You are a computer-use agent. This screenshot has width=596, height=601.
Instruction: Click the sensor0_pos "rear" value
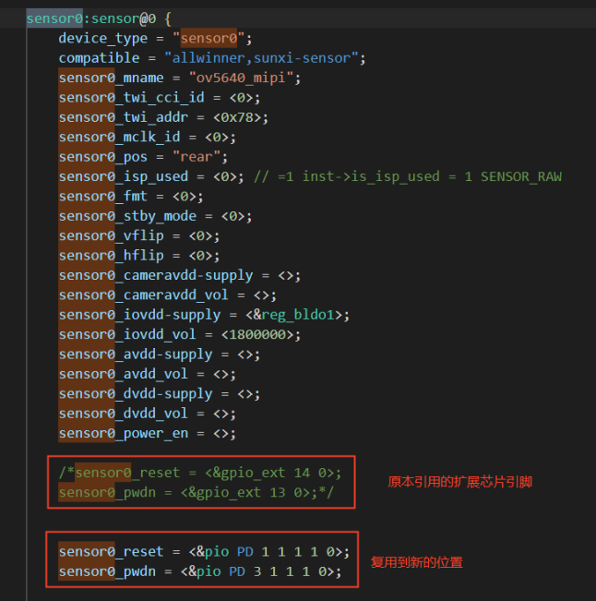click(x=197, y=157)
